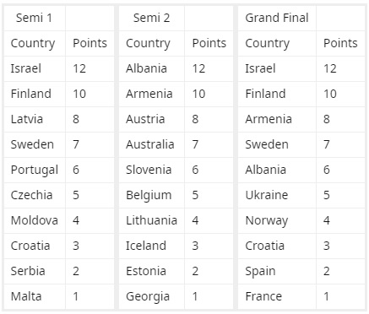Select the Portugal cell

[35, 170]
